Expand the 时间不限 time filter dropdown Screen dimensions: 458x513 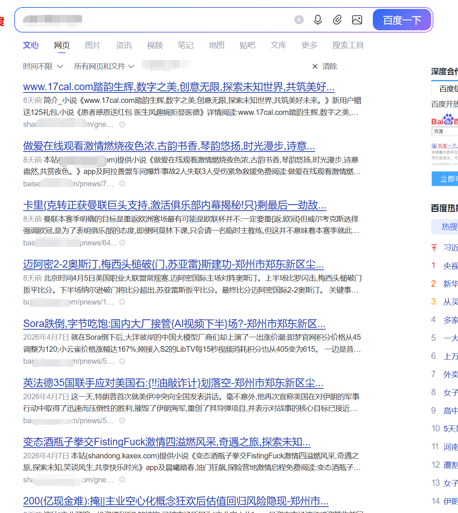[x=43, y=66]
